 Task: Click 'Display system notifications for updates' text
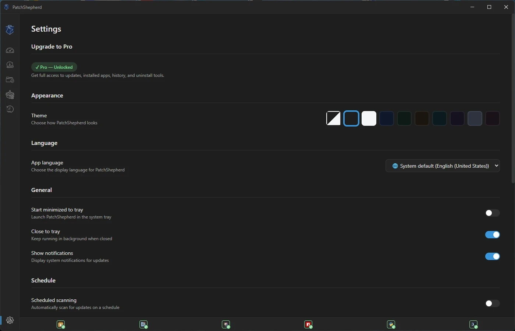(x=70, y=260)
